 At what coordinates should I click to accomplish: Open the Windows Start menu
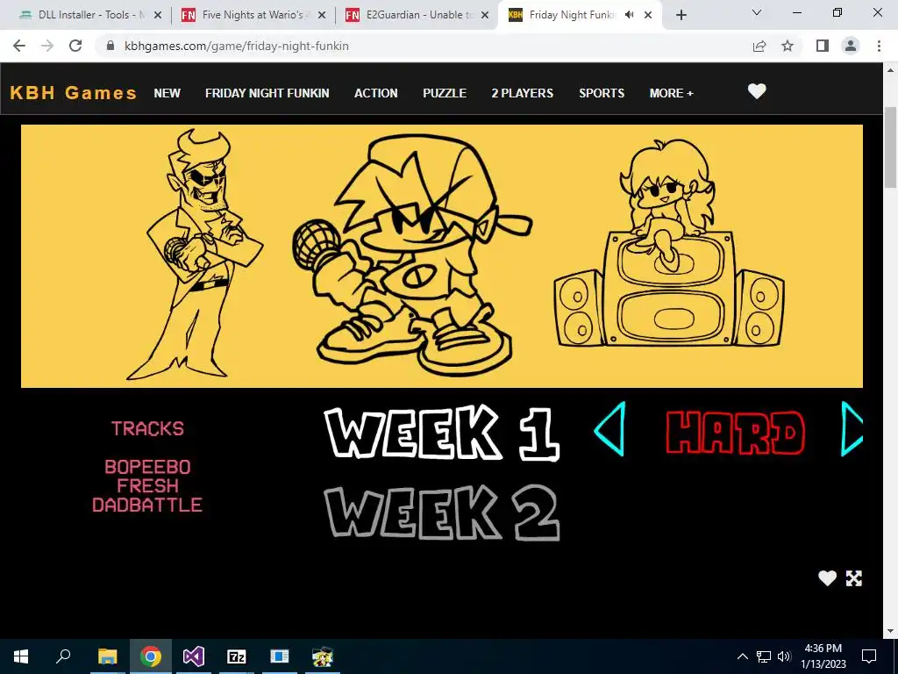[21, 656]
